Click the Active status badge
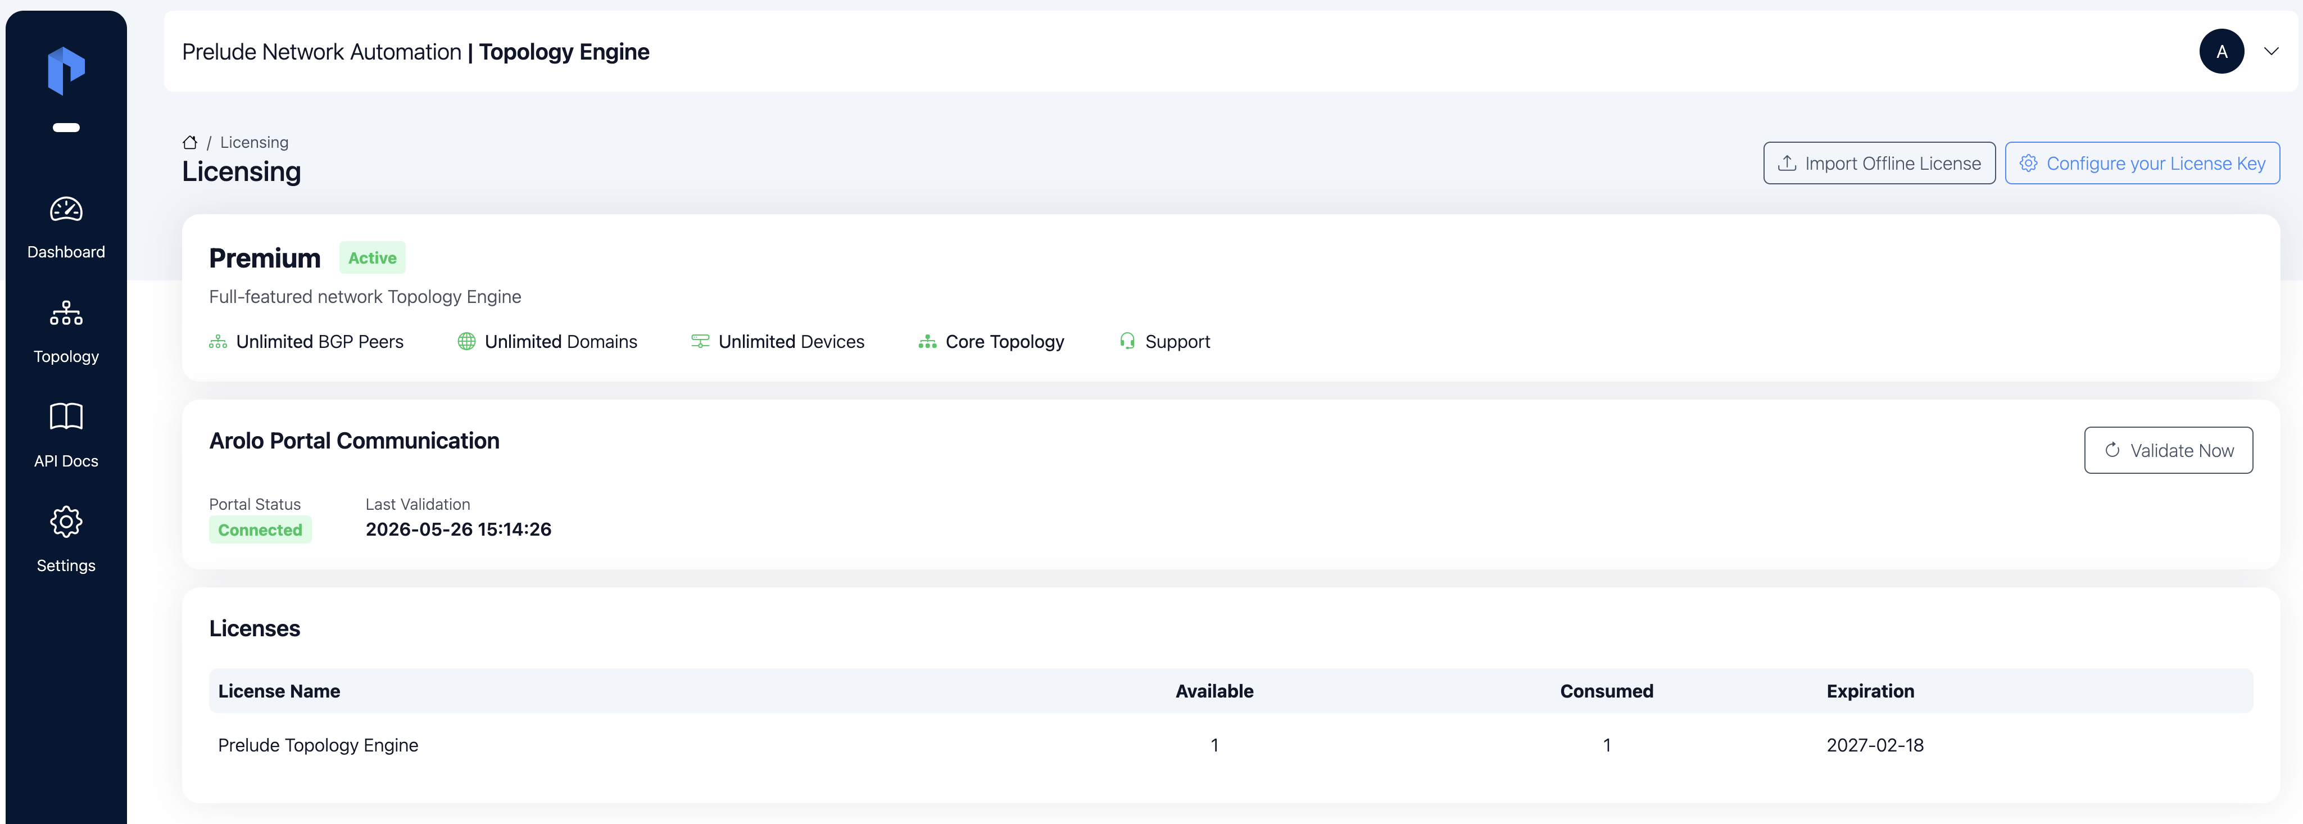 coord(372,259)
